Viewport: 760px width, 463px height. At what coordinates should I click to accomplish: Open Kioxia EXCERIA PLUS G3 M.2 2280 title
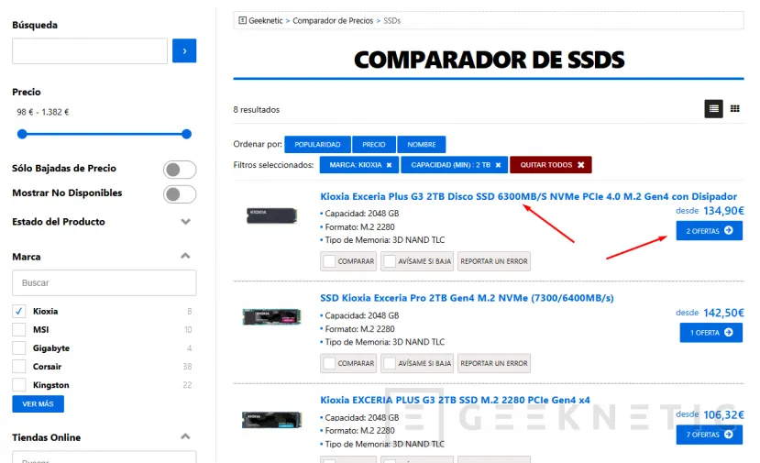click(x=455, y=400)
